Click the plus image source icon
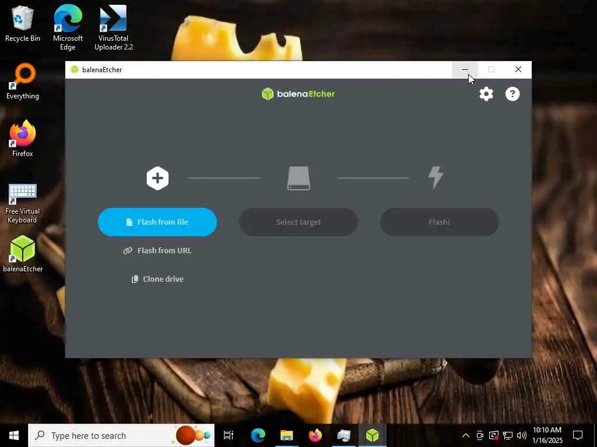This screenshot has width=597, height=447. (157, 178)
